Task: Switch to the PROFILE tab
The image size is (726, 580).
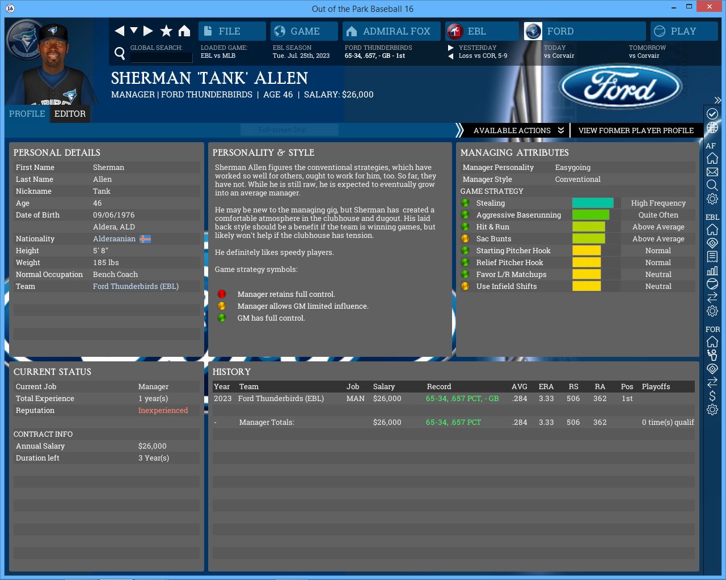Action: (x=27, y=114)
